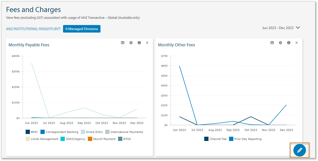Open table view for Monthly Other Fees

pyautogui.click(x=272, y=43)
